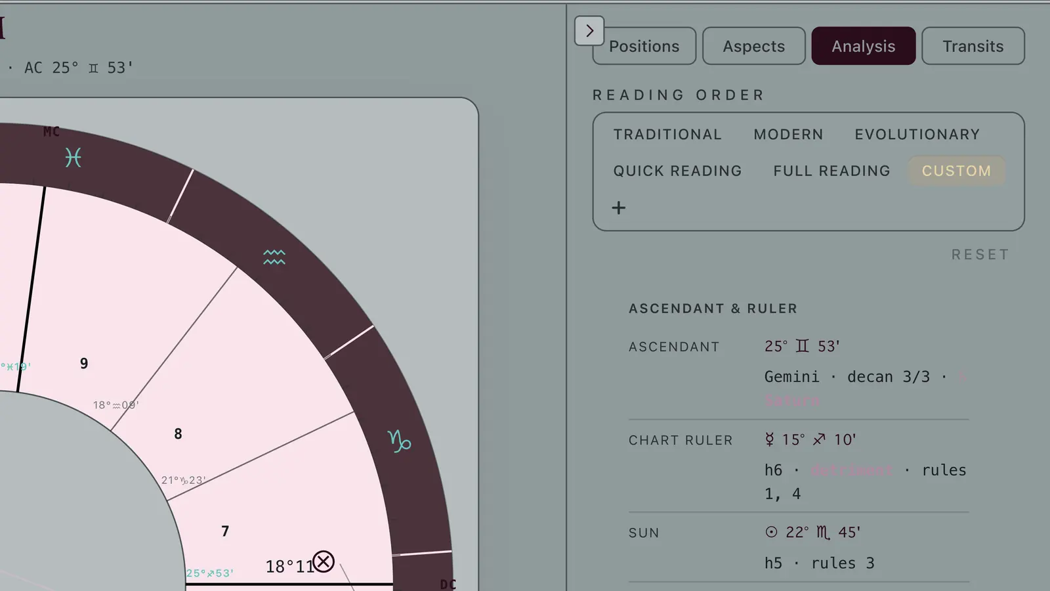
Task: Click the AC 25° Gemini 53' header text
Action: coord(79,68)
